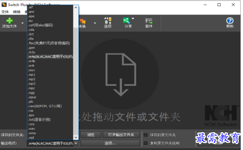Pick .dct in the format list
This screenshot has width=243, height=150.
[50, 34]
